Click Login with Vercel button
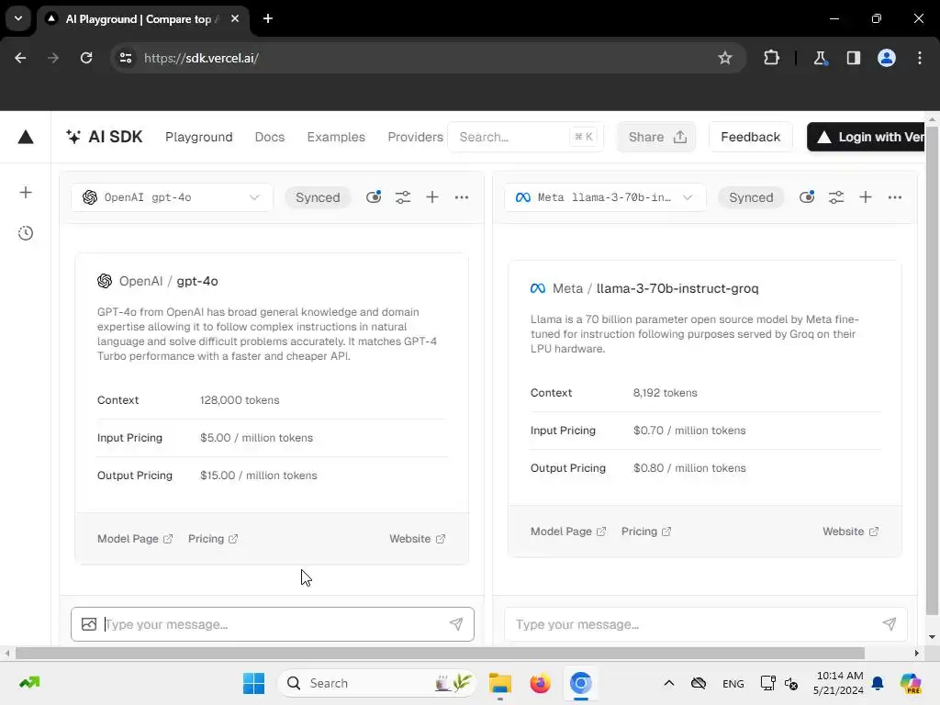The image size is (940, 705). pos(867,137)
